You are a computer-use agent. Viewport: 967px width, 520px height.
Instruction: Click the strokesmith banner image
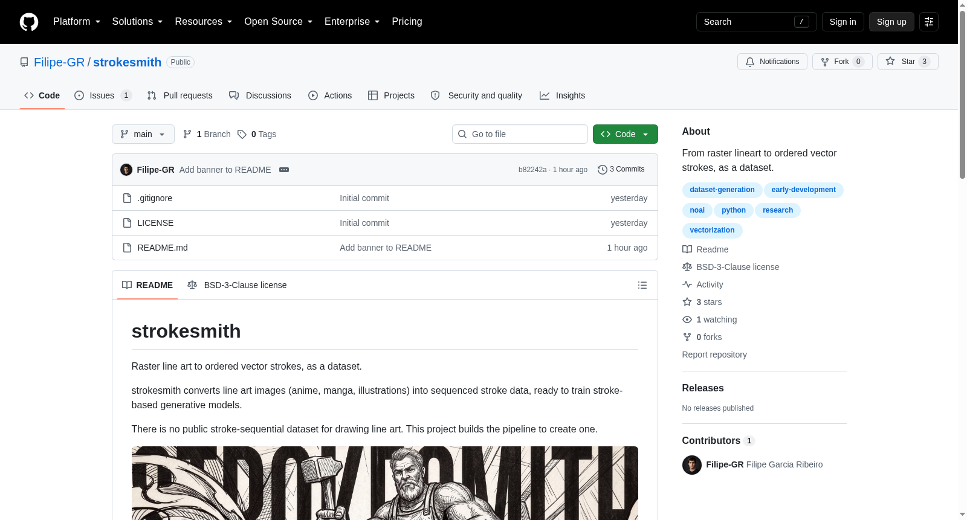pyautogui.click(x=385, y=483)
